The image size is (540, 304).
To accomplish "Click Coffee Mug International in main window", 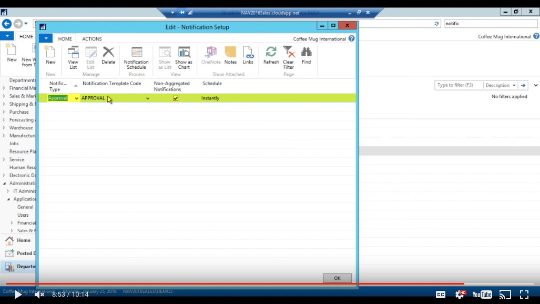I will click(504, 36).
